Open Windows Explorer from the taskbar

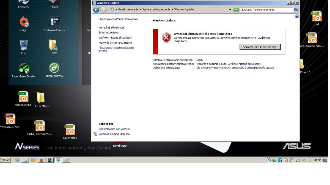[x=25, y=160]
